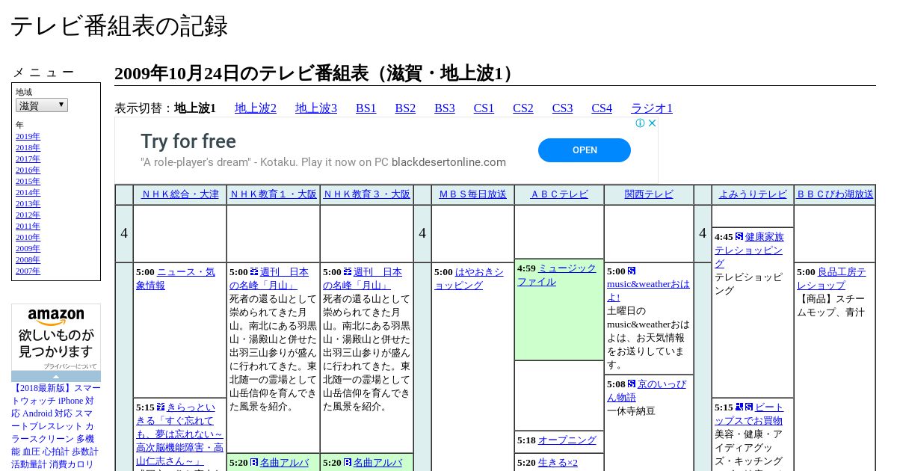Open the よみうりテレビ channel header link
This screenshot has width=897, height=471.
point(753,194)
